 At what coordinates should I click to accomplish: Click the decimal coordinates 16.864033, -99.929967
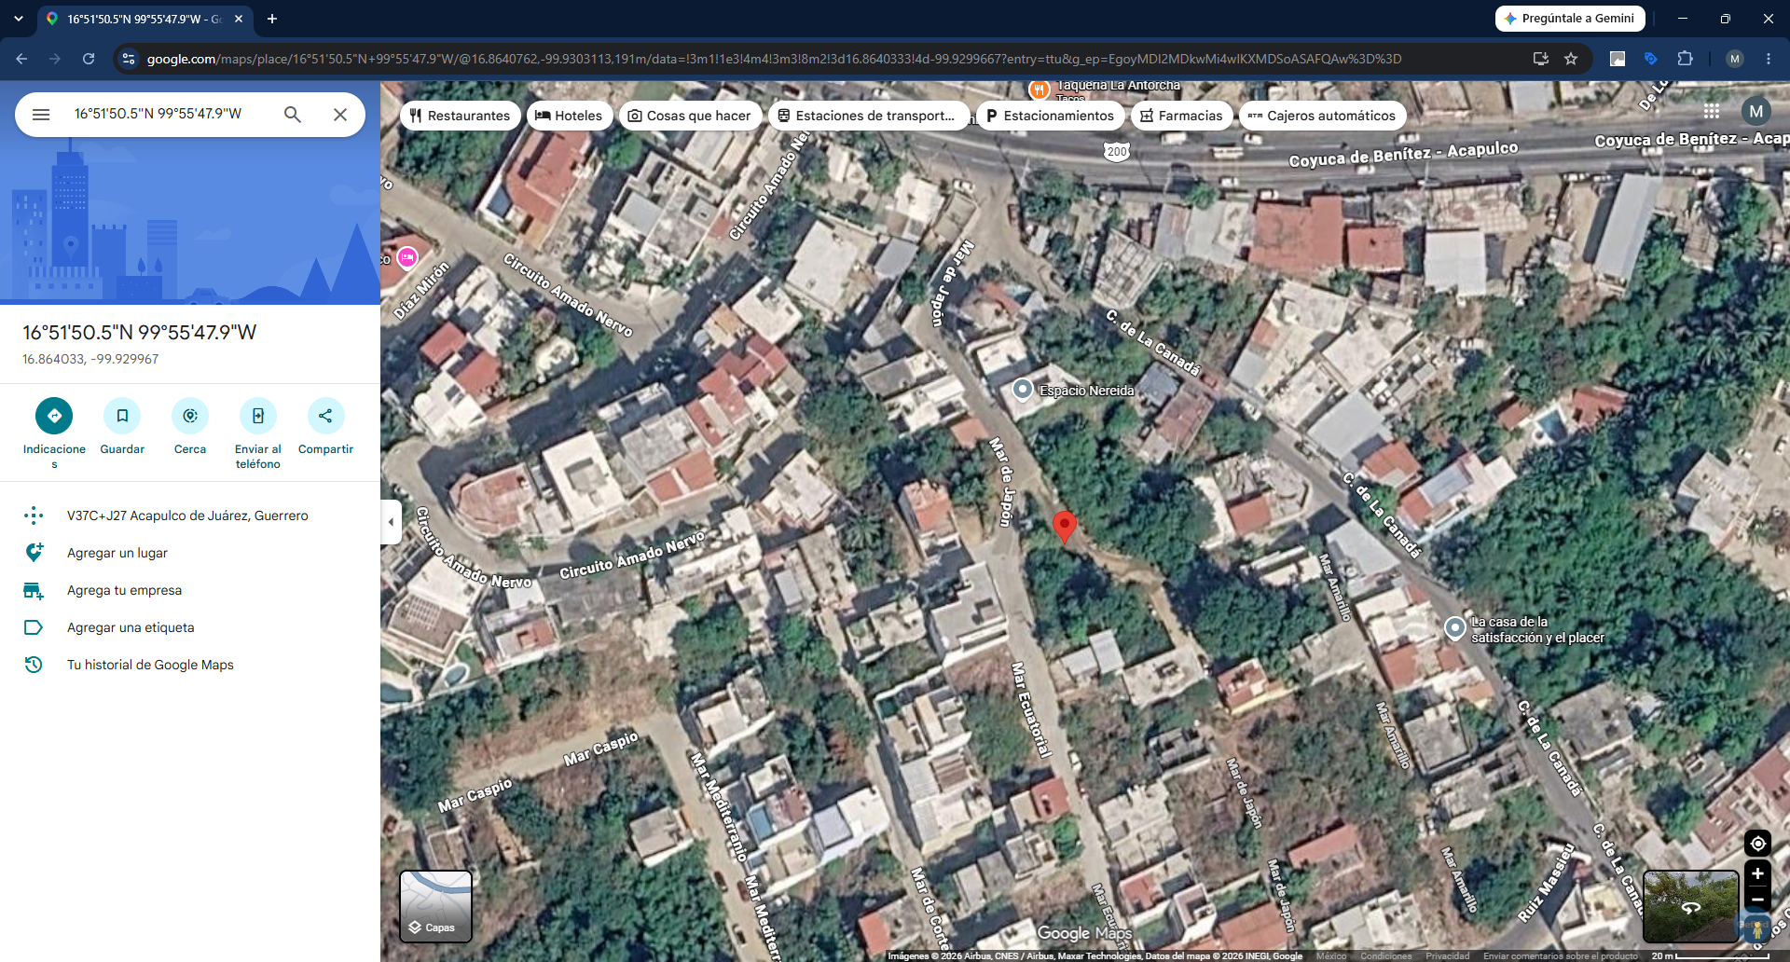(x=90, y=359)
